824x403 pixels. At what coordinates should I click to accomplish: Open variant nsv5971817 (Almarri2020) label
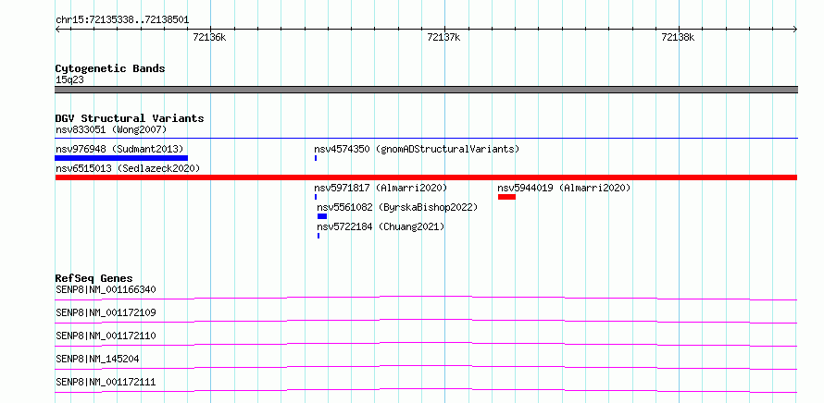tap(381, 188)
